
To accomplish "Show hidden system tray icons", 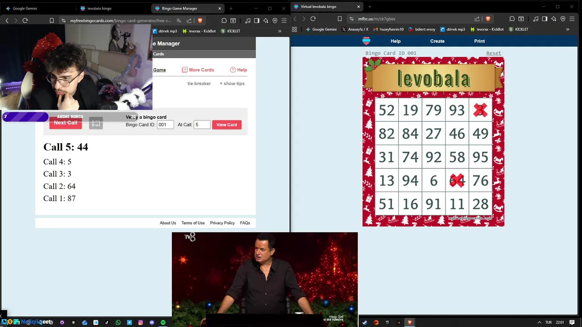I will click(x=539, y=322).
